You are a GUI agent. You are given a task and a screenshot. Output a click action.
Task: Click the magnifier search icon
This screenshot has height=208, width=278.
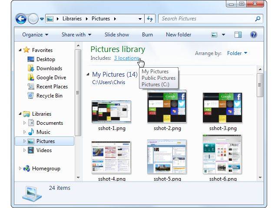pos(258,19)
